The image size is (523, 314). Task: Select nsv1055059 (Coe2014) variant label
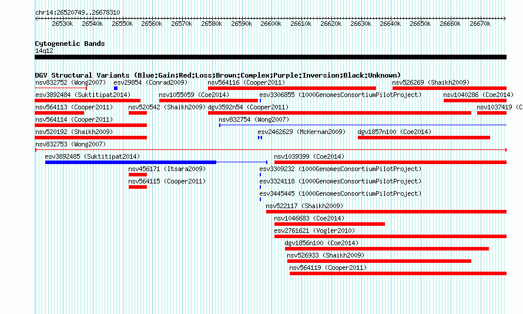194,95
